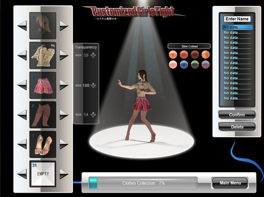Go to previous skirt with left arrow
This screenshot has width=264, height=197.
[x=22, y=85]
